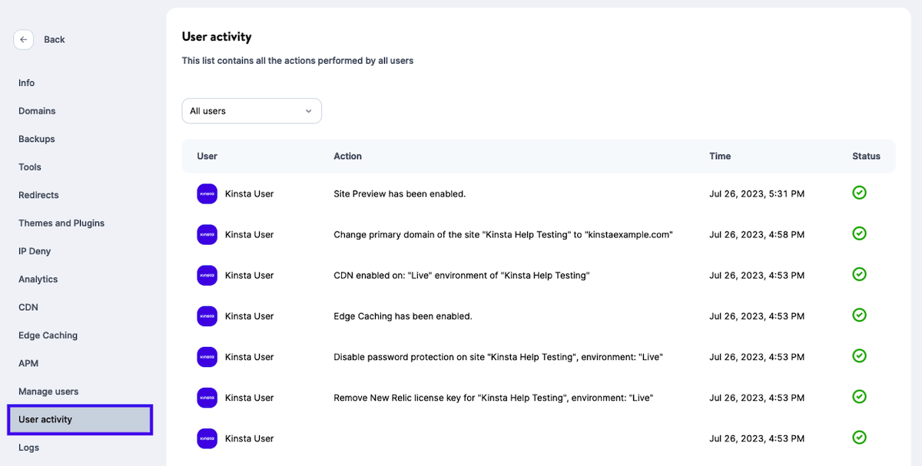The height and width of the screenshot is (466, 922).
Task: Go to Backups in the sidebar
Action: [x=37, y=139]
